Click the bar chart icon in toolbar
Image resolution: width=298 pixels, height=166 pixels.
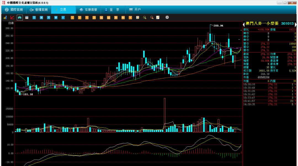tap(5, 17)
